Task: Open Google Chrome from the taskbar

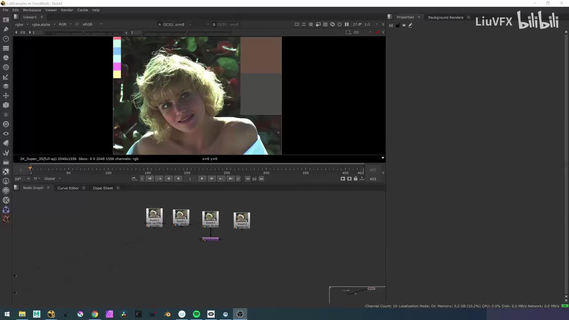Action: [95, 314]
